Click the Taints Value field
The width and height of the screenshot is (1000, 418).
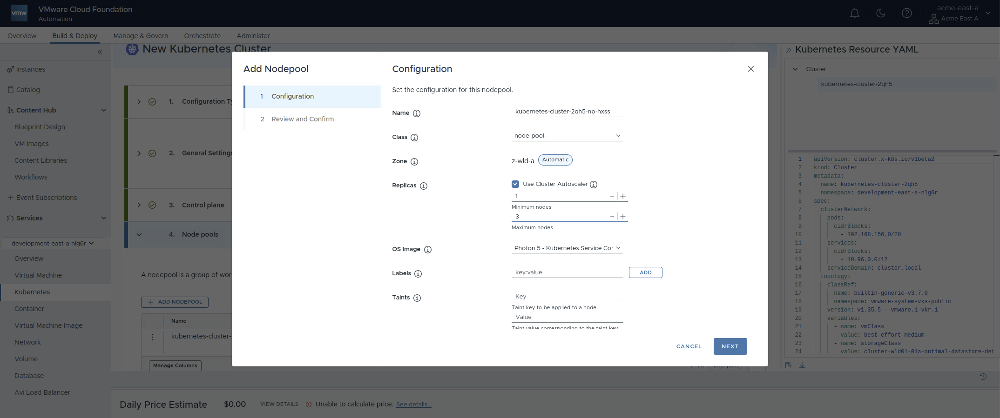coord(567,317)
